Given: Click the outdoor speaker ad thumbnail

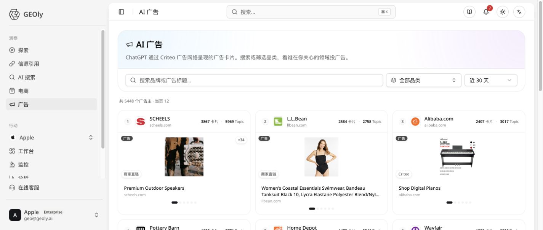Looking at the screenshot, I should click(x=184, y=157).
